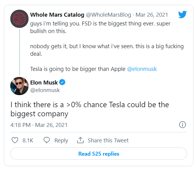Click the Share this Tweet label

point(108,141)
